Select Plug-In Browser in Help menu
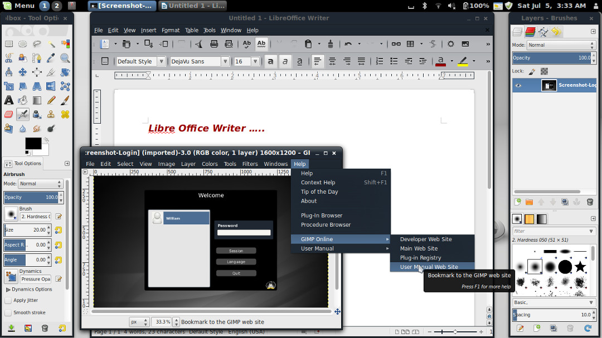 (341, 215)
